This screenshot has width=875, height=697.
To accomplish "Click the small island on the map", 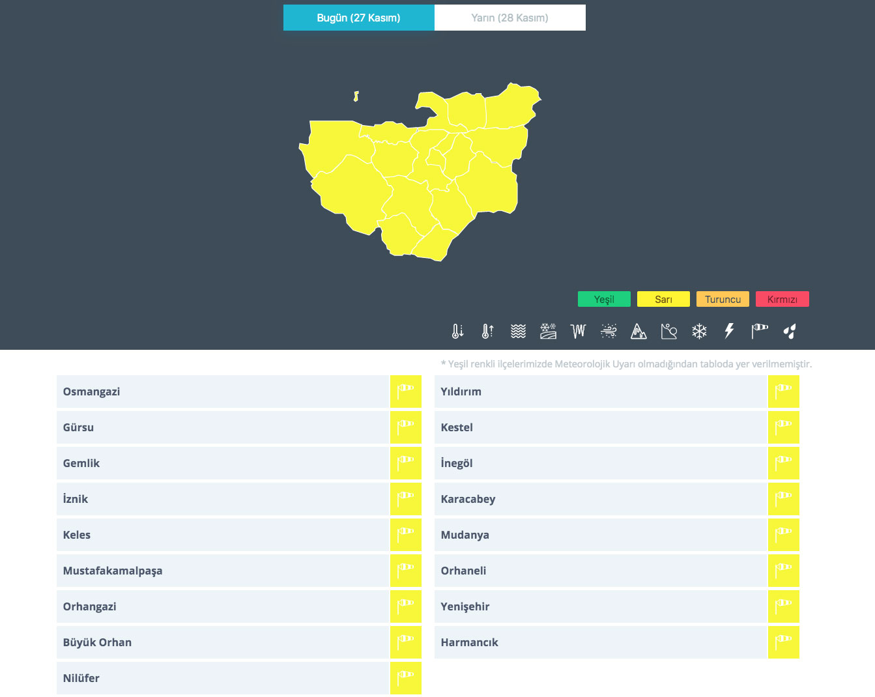I will click(x=356, y=96).
